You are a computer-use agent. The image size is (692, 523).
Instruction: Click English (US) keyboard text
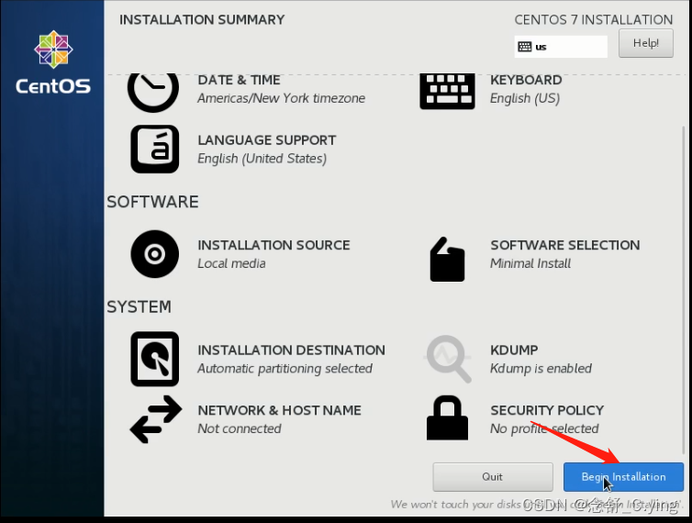[525, 98]
